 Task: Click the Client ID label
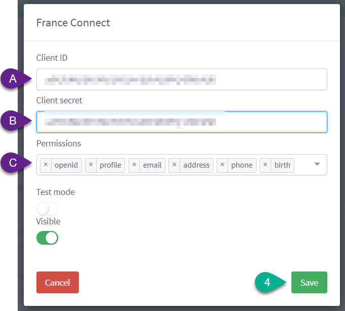[52, 58]
